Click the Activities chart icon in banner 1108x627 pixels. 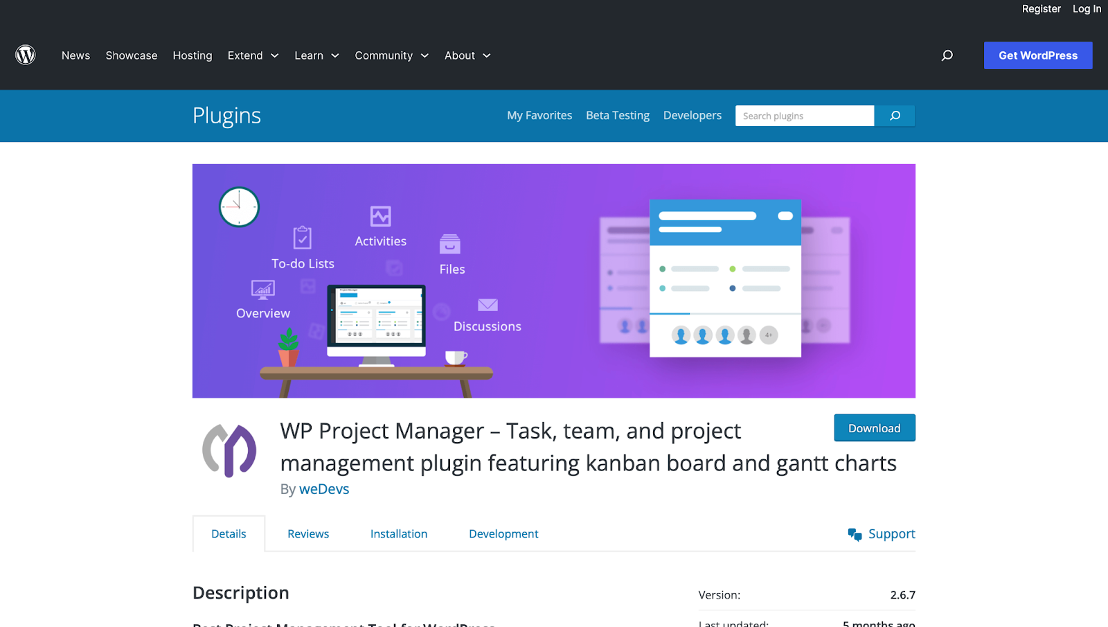(381, 216)
